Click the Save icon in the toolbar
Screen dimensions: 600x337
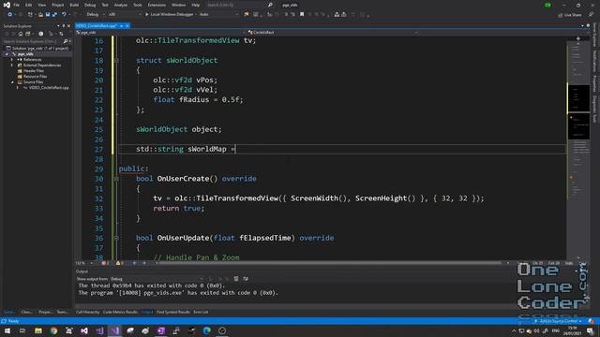[x=48, y=15]
